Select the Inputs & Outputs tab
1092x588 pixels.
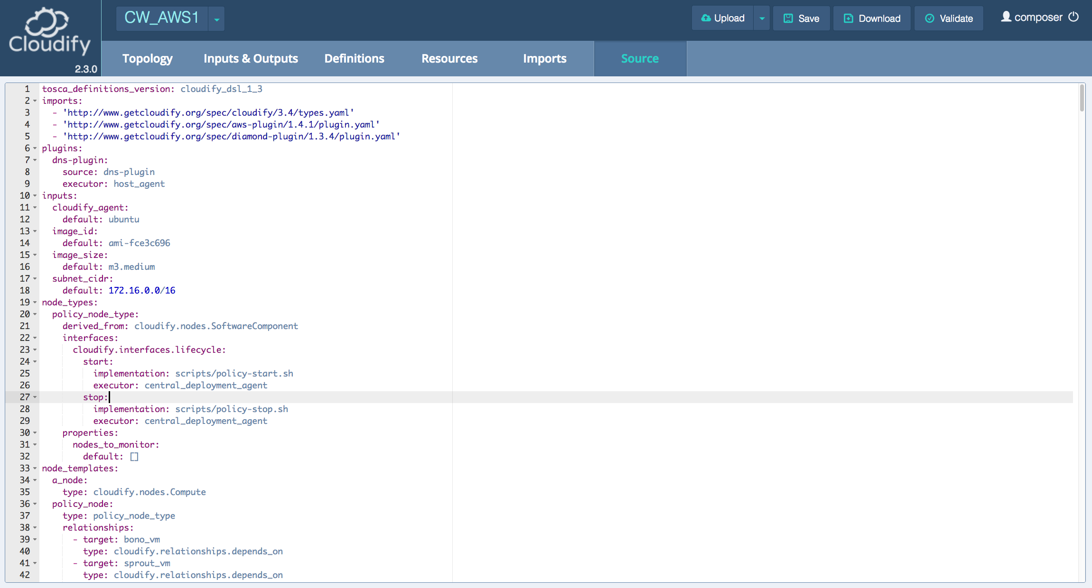point(250,59)
